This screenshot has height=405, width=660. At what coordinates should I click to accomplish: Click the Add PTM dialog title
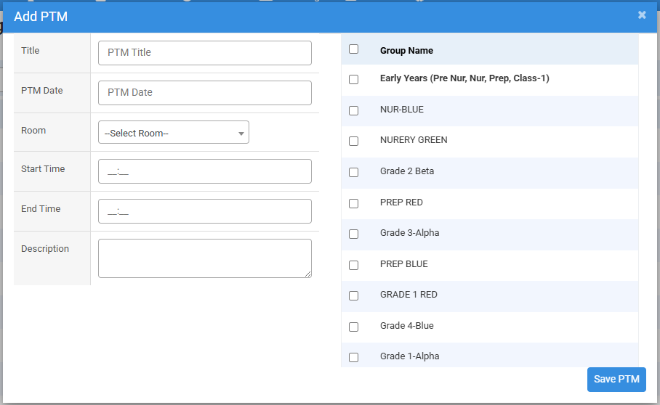pyautogui.click(x=41, y=17)
